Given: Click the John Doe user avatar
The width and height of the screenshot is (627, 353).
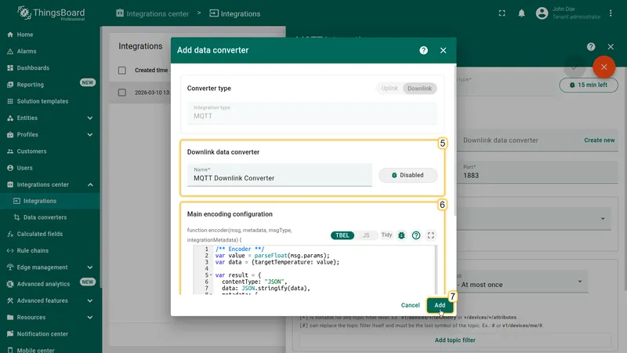Looking at the screenshot, I should click(542, 13).
